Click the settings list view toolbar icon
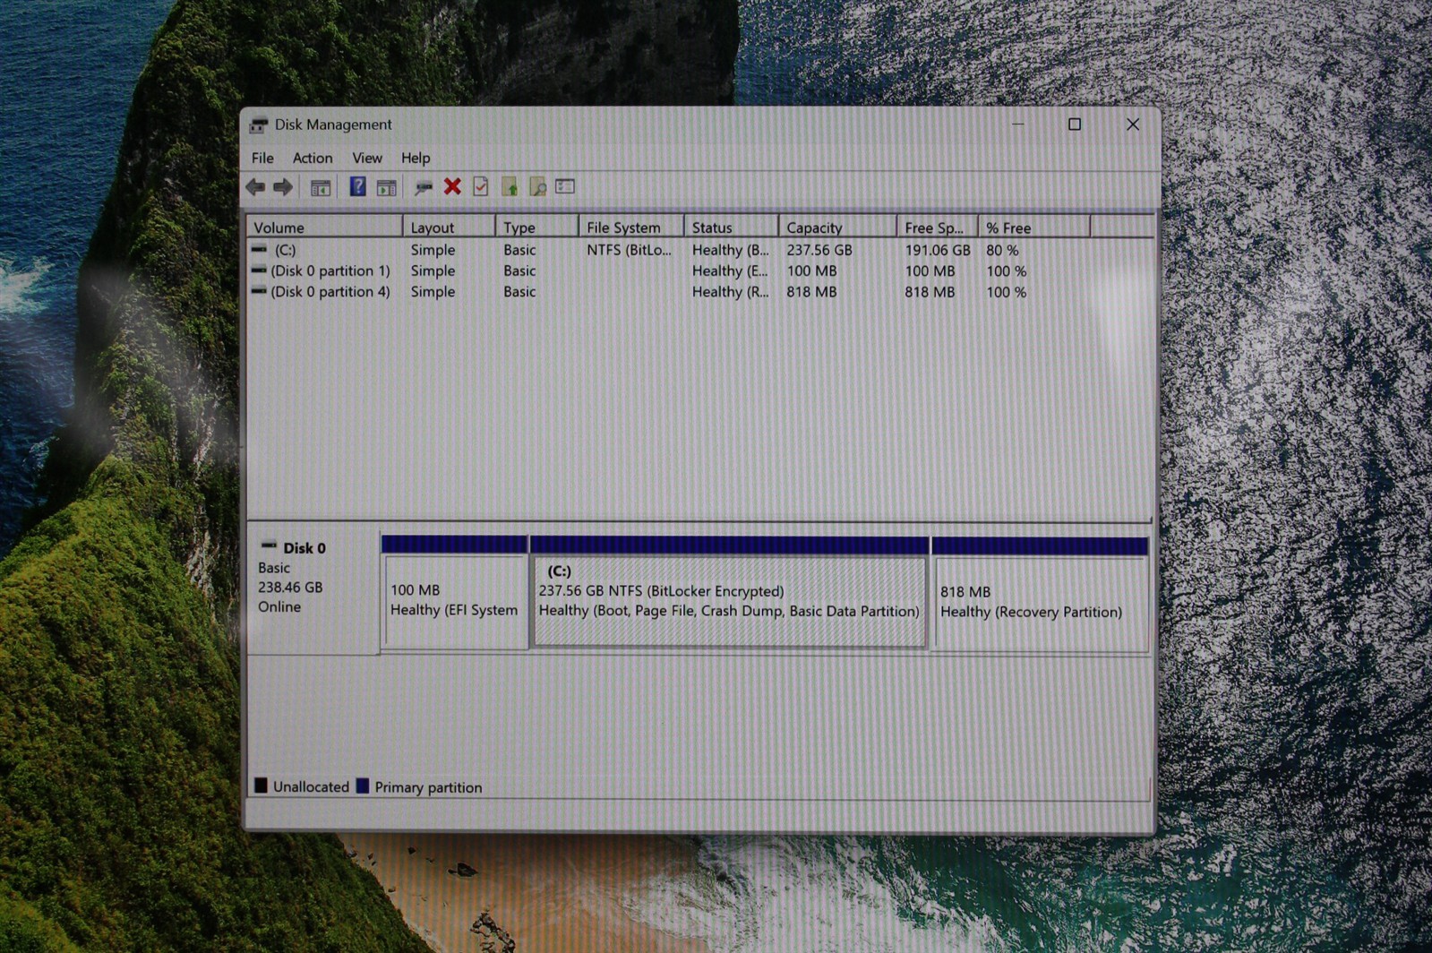This screenshot has height=953, width=1432. (565, 186)
